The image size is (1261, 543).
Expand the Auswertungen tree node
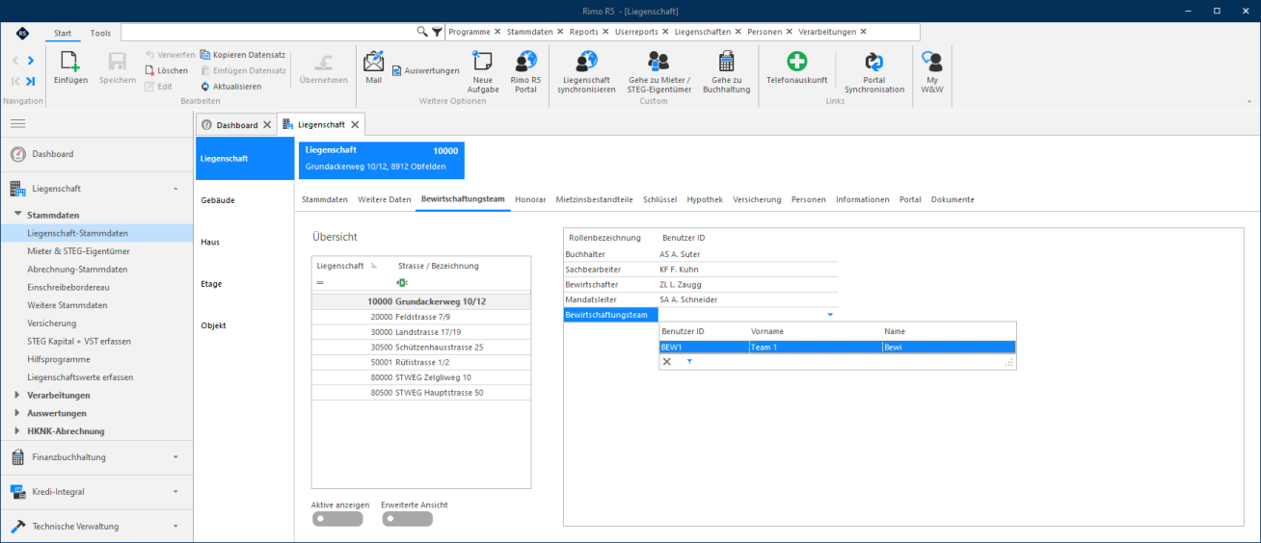[17, 413]
